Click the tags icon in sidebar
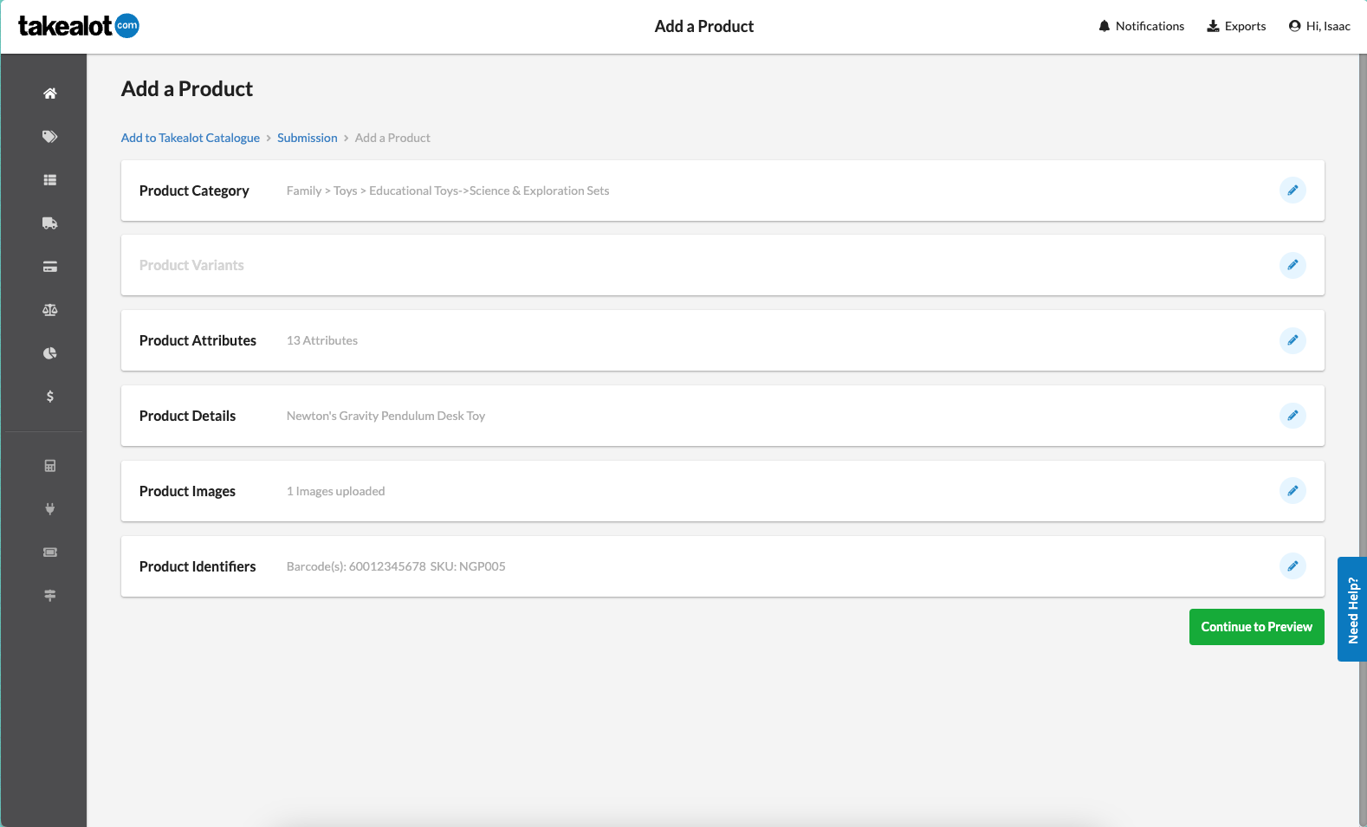 (50, 137)
